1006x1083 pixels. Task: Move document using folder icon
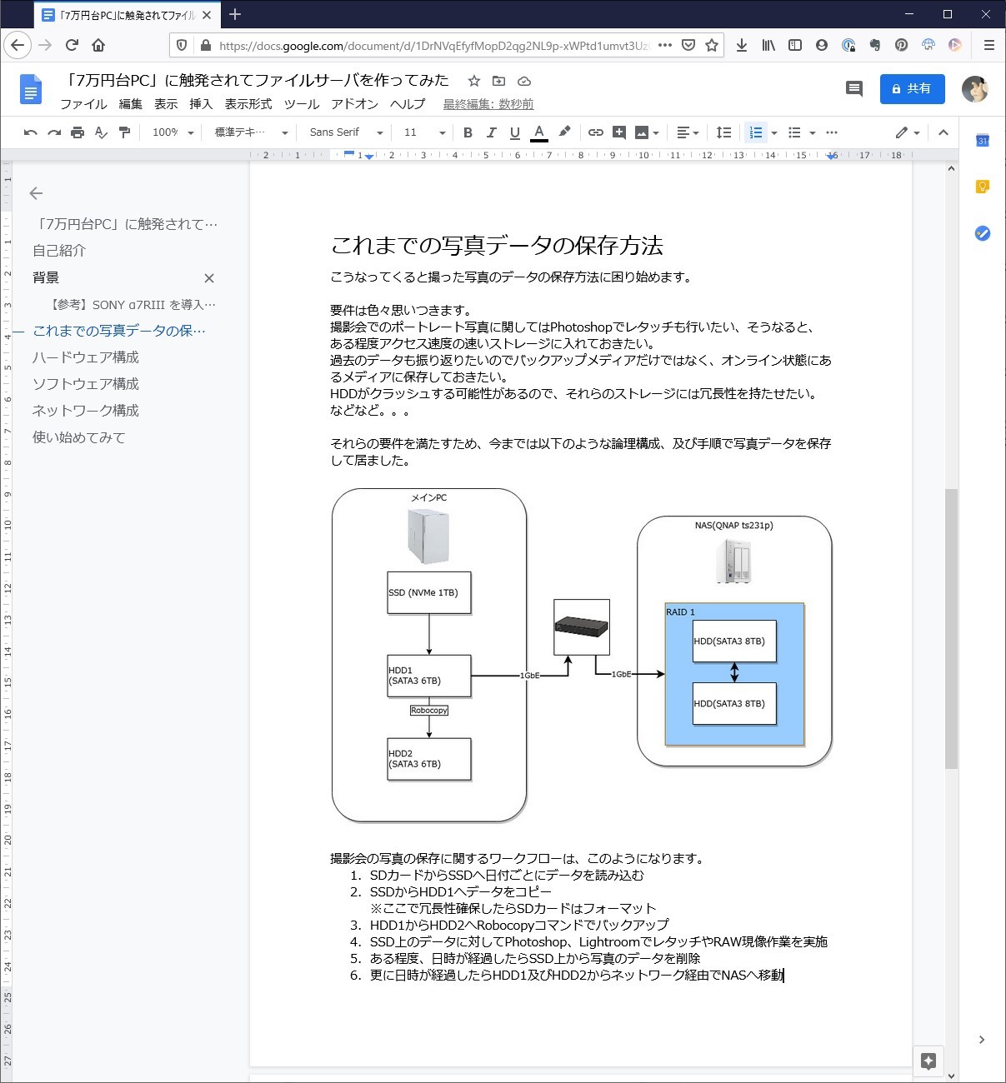(499, 81)
